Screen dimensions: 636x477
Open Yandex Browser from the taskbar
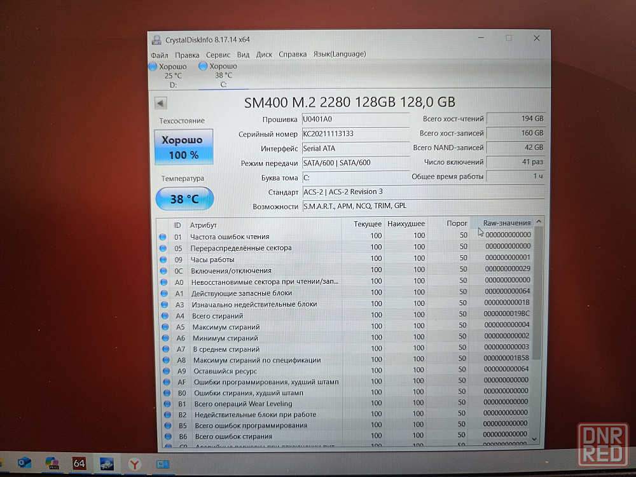[x=135, y=464]
